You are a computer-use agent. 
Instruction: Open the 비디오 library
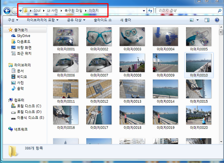click(x=22, y=77)
